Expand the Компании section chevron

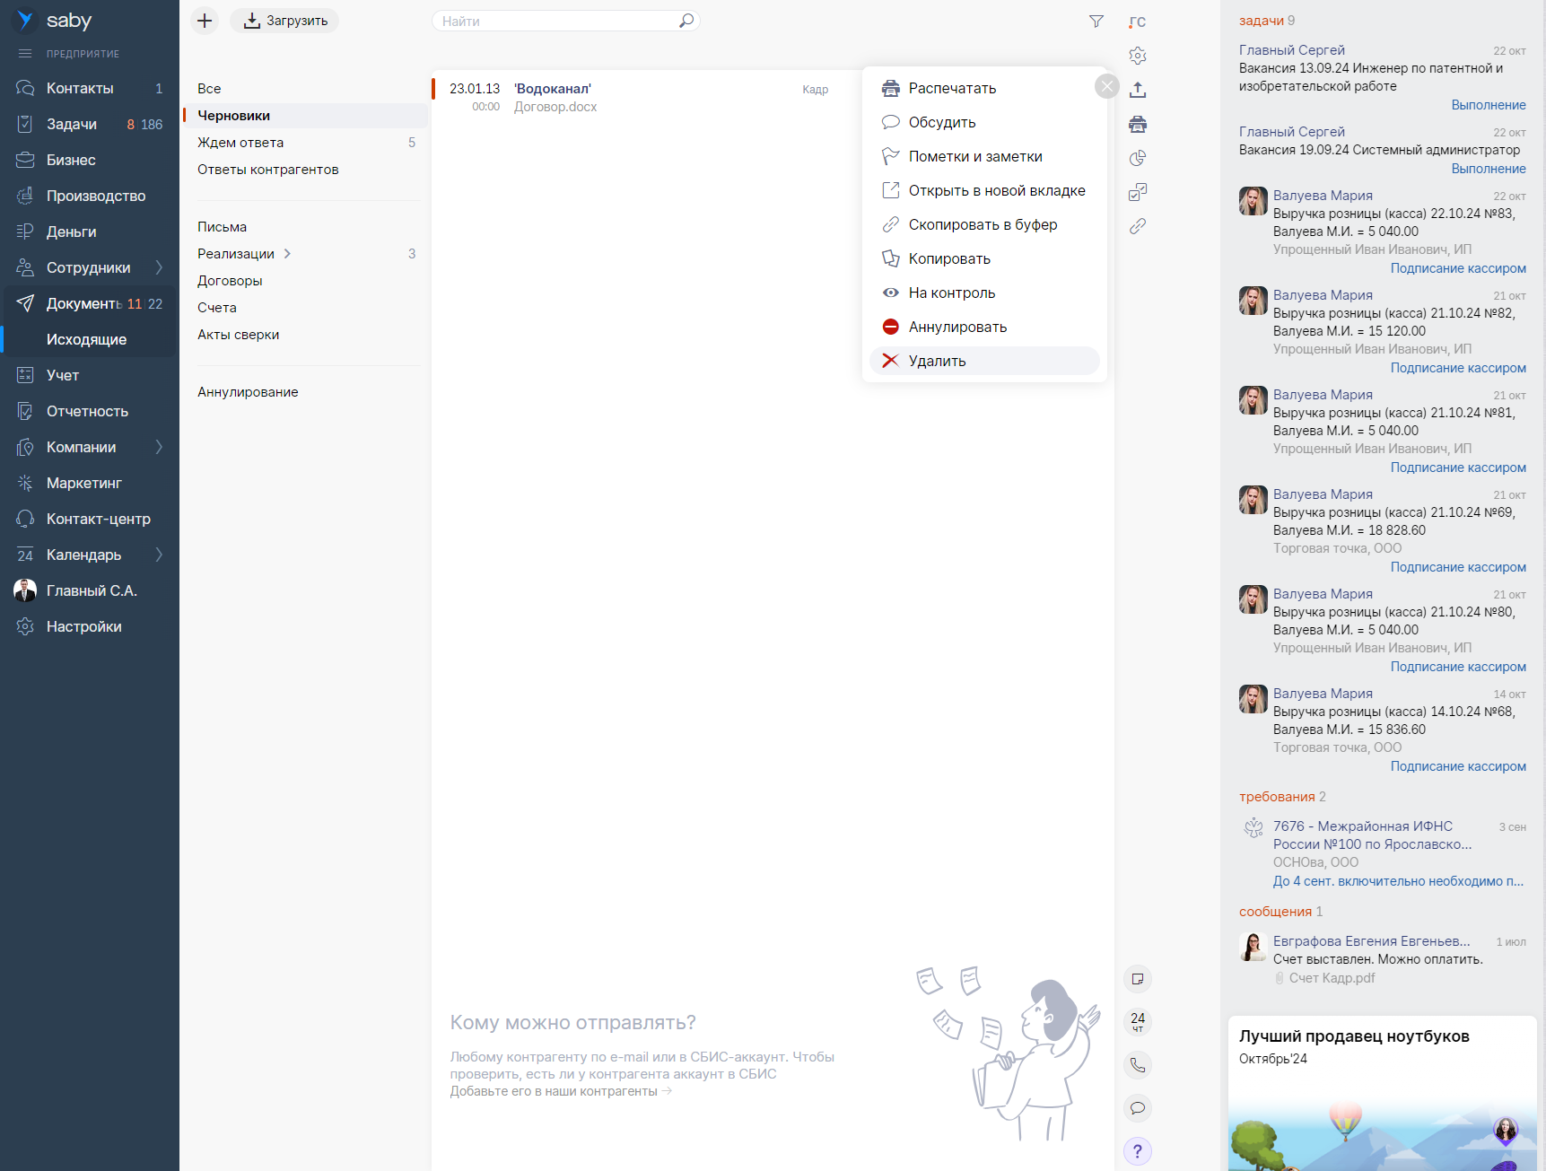(159, 447)
